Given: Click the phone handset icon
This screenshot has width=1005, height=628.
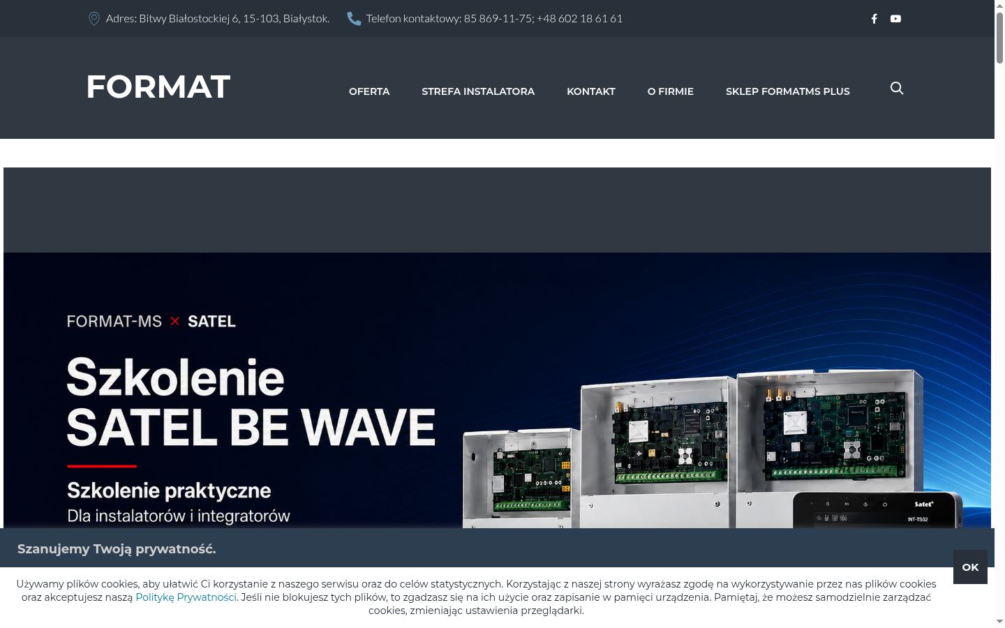Looking at the screenshot, I should tap(354, 19).
